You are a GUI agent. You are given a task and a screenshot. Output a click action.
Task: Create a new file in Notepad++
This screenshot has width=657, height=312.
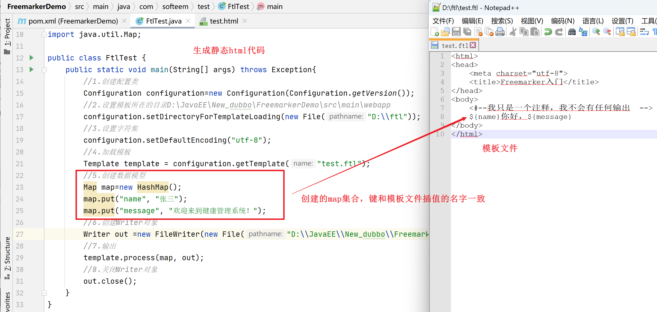tap(435, 32)
